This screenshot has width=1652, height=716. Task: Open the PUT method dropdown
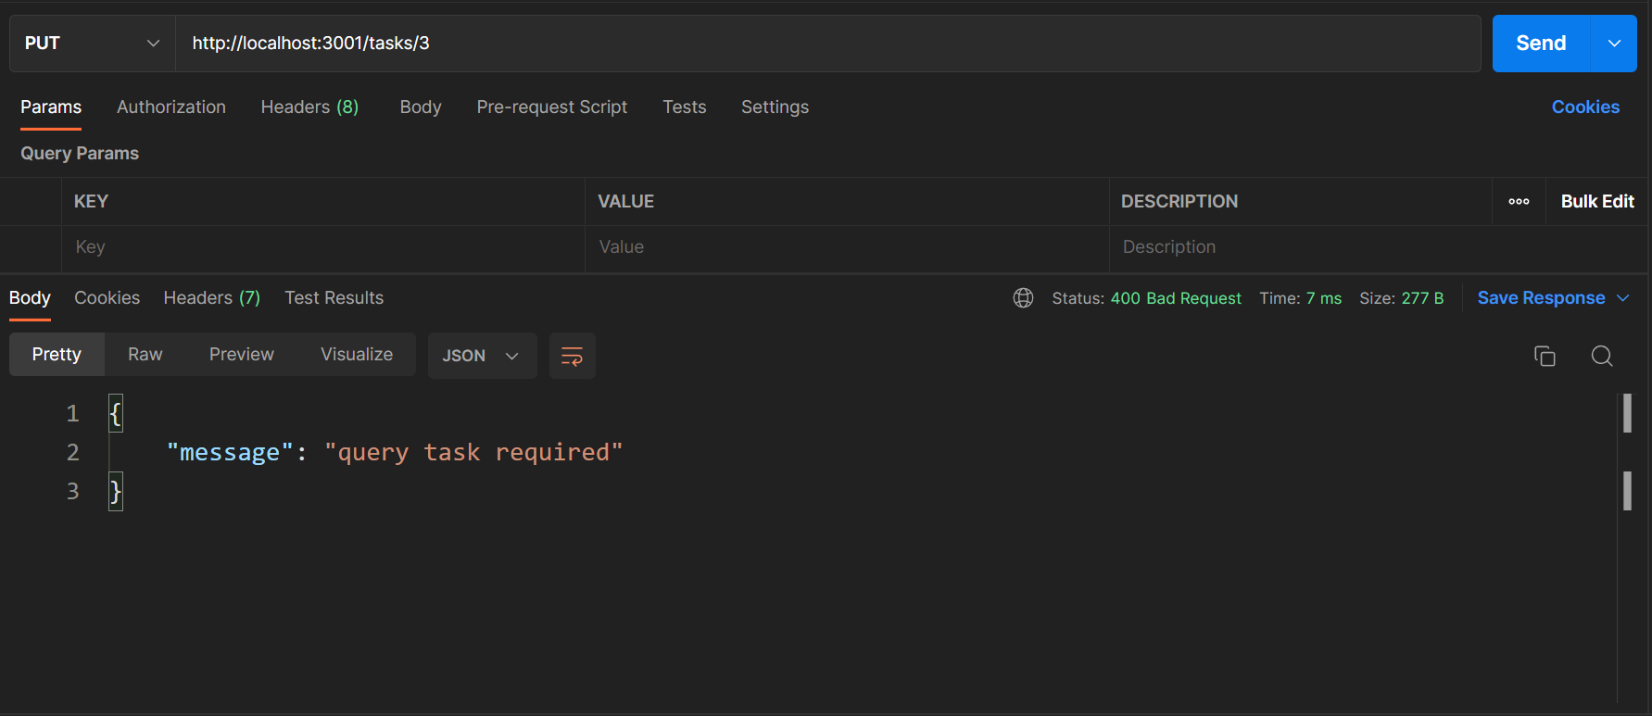click(93, 44)
